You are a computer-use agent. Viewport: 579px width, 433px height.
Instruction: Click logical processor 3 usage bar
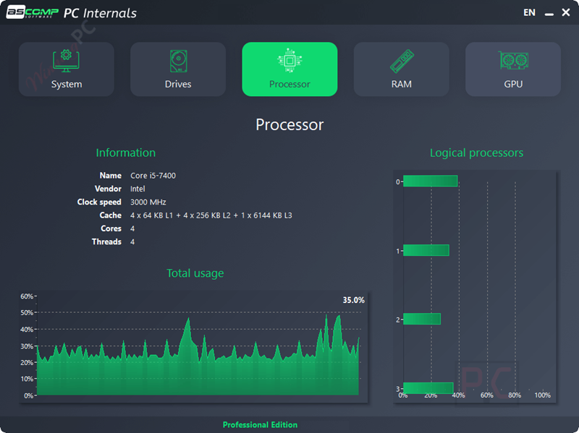pos(428,388)
